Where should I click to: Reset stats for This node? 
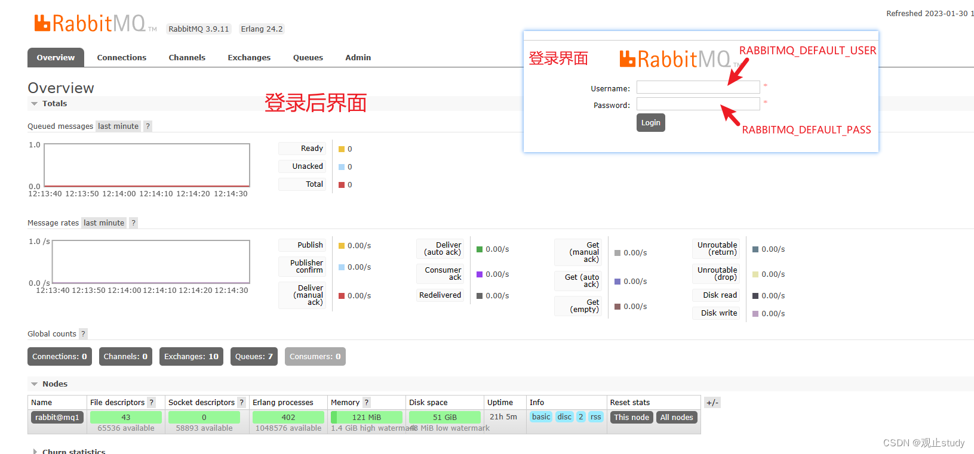632,417
